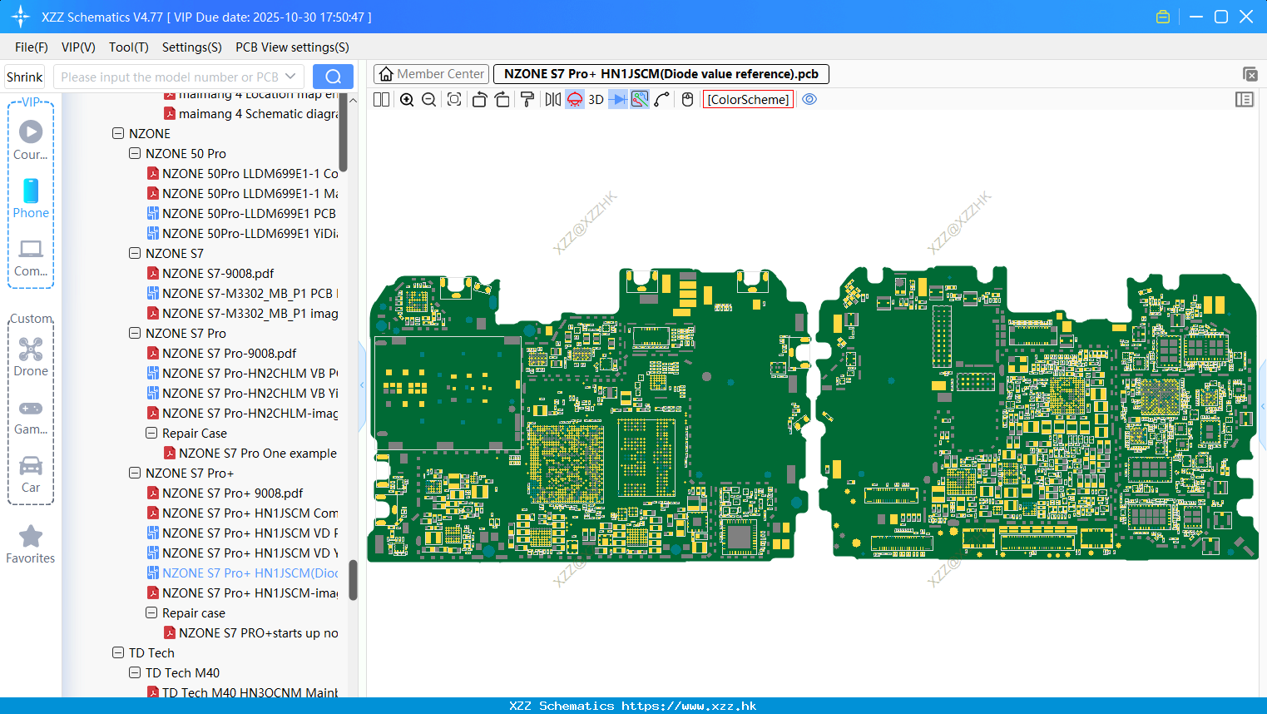Collapse the NZONE S7 folder
The width and height of the screenshot is (1267, 714).
pyautogui.click(x=135, y=253)
